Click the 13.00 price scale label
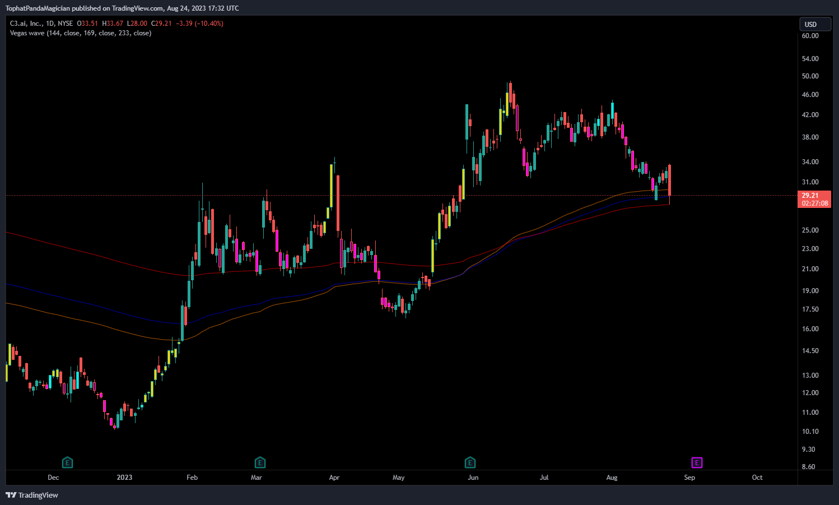The image size is (839, 505). (x=810, y=376)
